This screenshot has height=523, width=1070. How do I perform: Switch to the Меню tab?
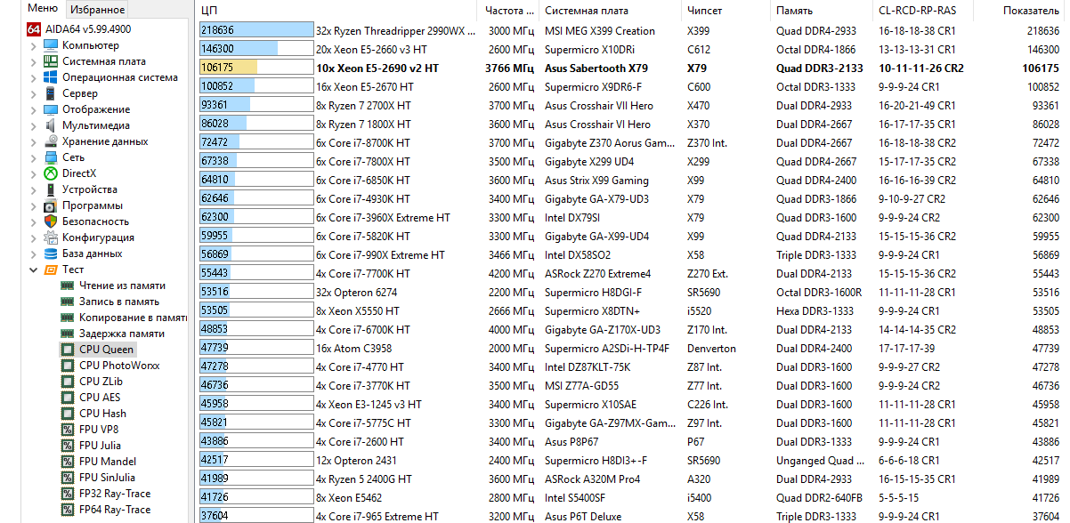tap(43, 9)
